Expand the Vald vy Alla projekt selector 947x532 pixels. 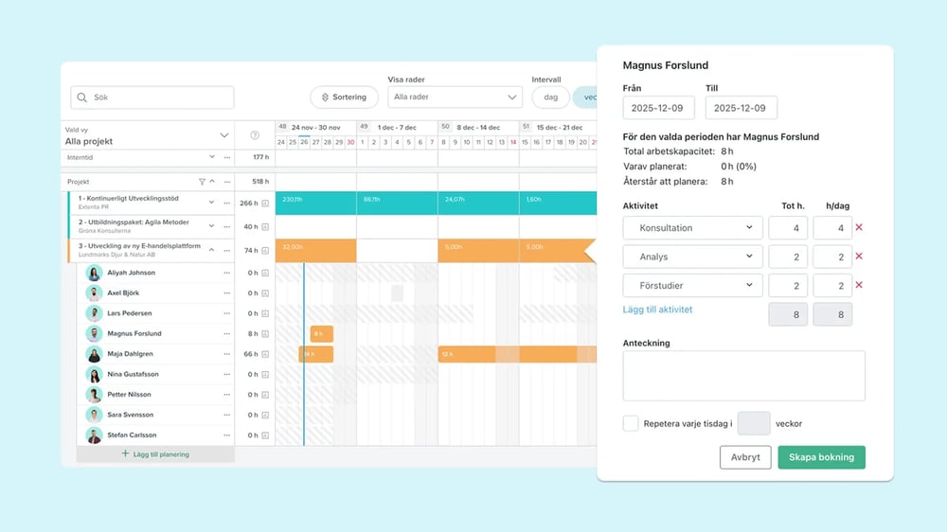pos(224,135)
